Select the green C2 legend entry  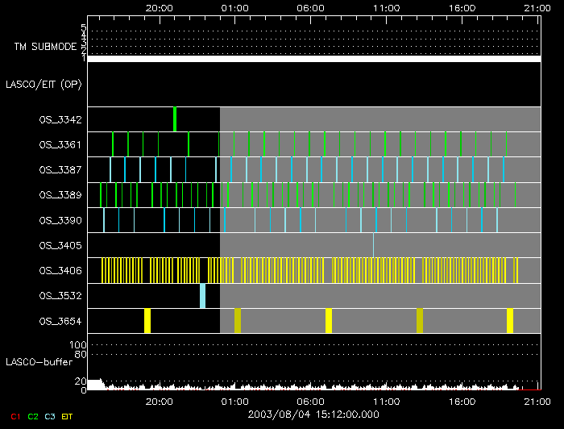pyautogui.click(x=33, y=416)
